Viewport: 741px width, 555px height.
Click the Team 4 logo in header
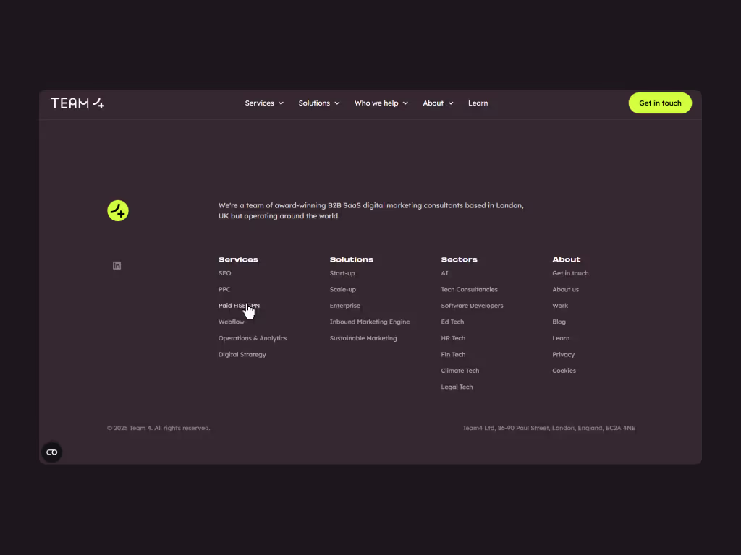(77, 103)
